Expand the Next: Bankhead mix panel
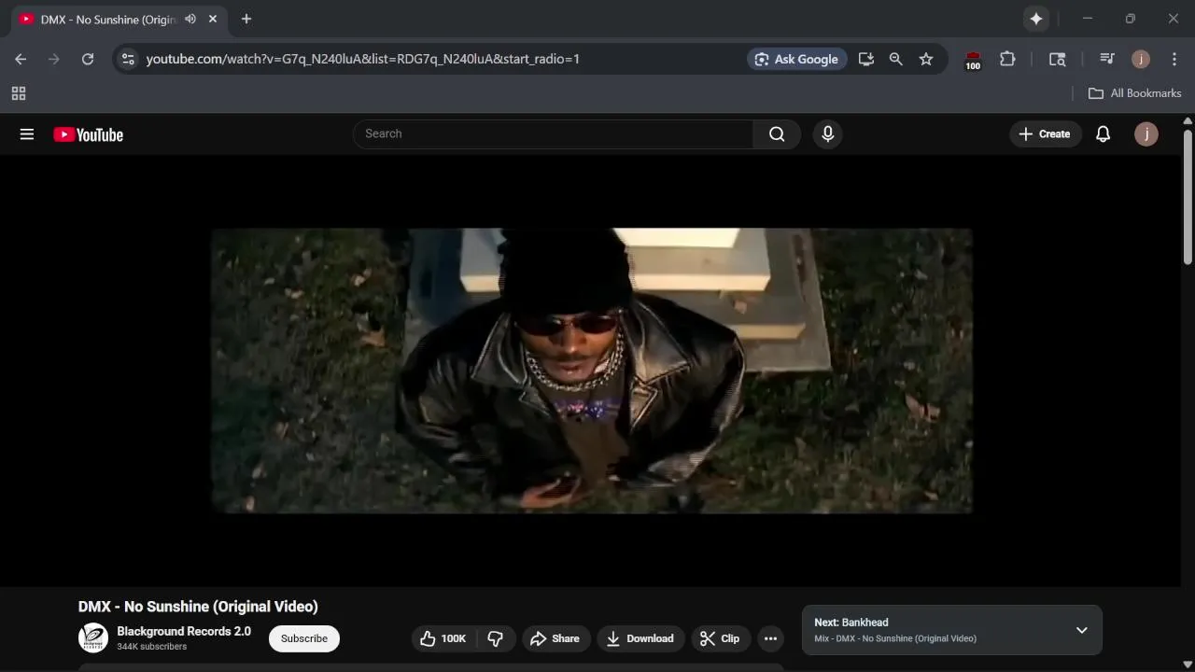The width and height of the screenshot is (1195, 672). coord(1081,630)
